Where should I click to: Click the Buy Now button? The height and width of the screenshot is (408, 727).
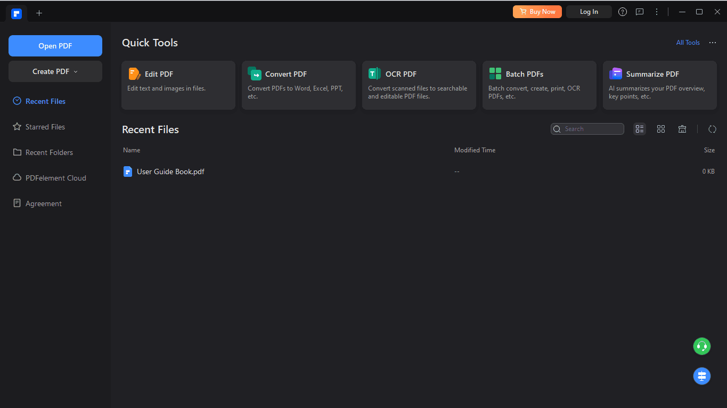(x=537, y=12)
